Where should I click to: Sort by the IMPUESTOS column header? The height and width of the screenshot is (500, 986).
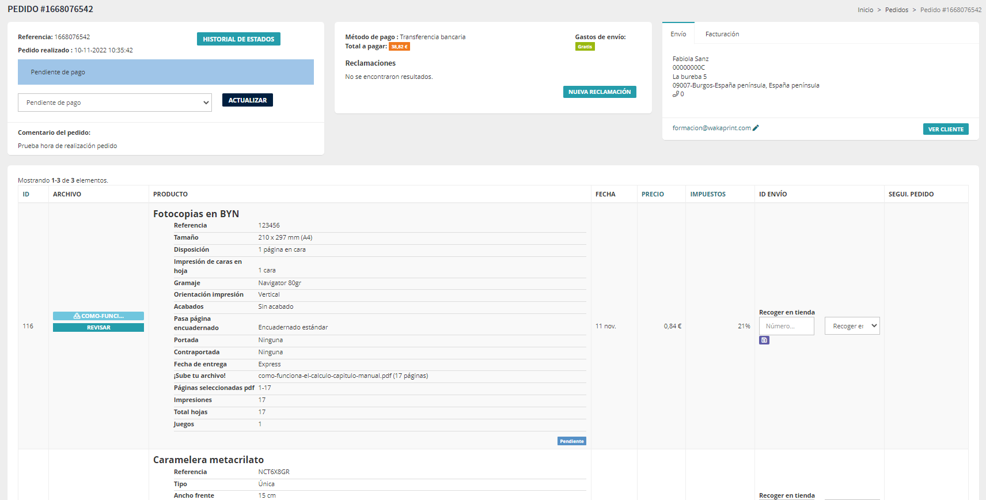pos(708,194)
